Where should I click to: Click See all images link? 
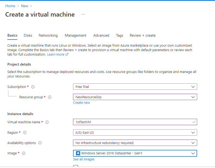tap(84, 159)
